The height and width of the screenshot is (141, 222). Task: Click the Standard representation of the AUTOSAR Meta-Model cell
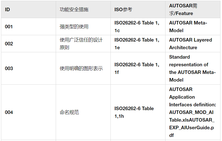point(192,68)
